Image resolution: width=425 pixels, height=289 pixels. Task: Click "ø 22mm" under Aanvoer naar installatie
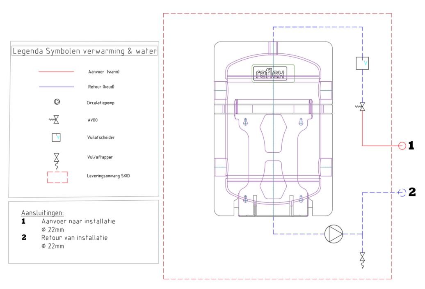(53, 229)
